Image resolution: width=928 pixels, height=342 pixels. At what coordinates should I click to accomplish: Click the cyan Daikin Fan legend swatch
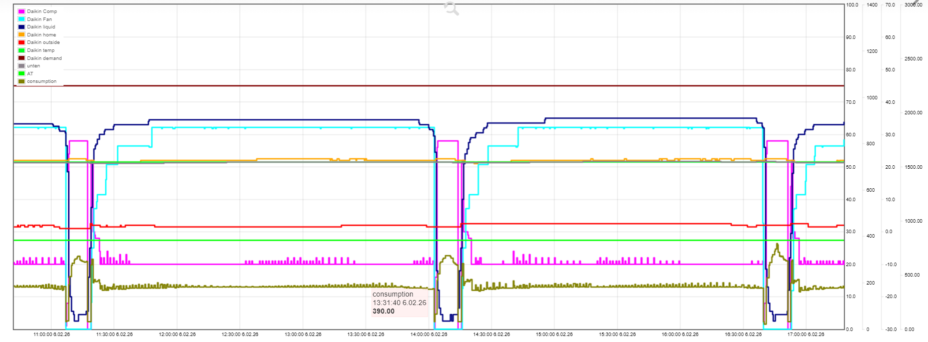click(21, 19)
